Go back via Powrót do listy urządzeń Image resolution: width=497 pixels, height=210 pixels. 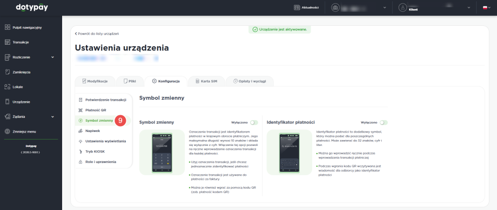[97, 34]
